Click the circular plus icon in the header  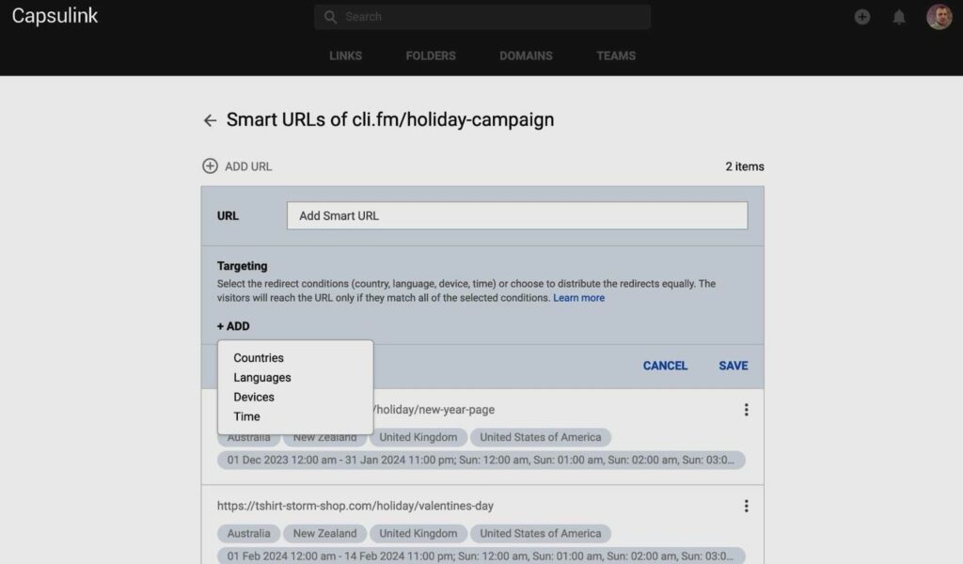tap(862, 17)
